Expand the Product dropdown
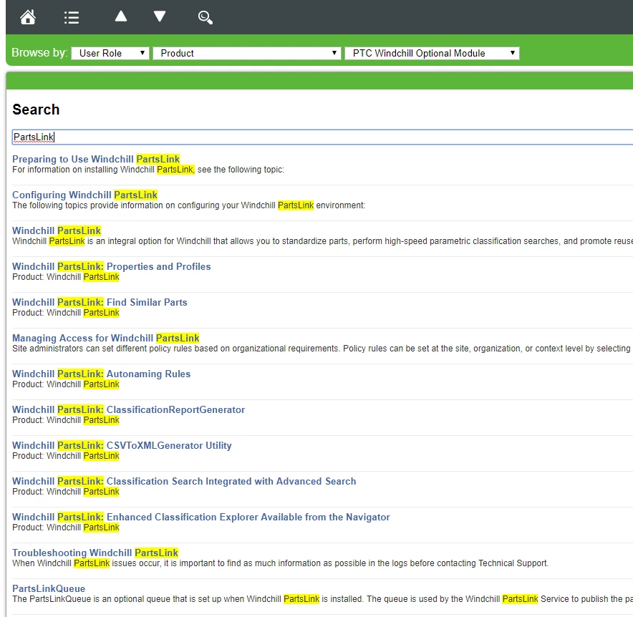 [x=246, y=53]
